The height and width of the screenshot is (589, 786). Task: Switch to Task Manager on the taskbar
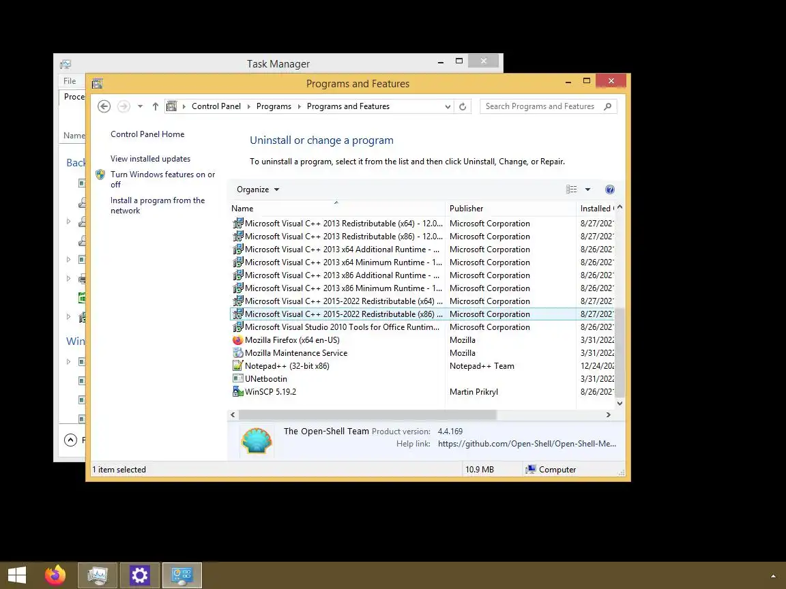(x=98, y=575)
